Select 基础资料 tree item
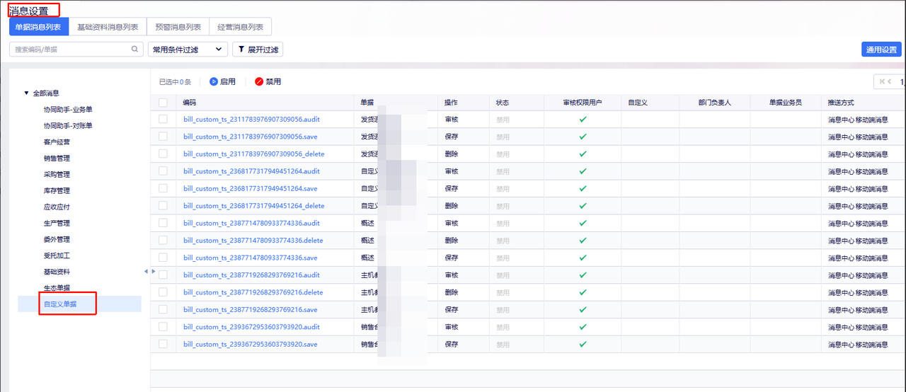This screenshot has width=906, height=392. pyautogui.click(x=57, y=272)
